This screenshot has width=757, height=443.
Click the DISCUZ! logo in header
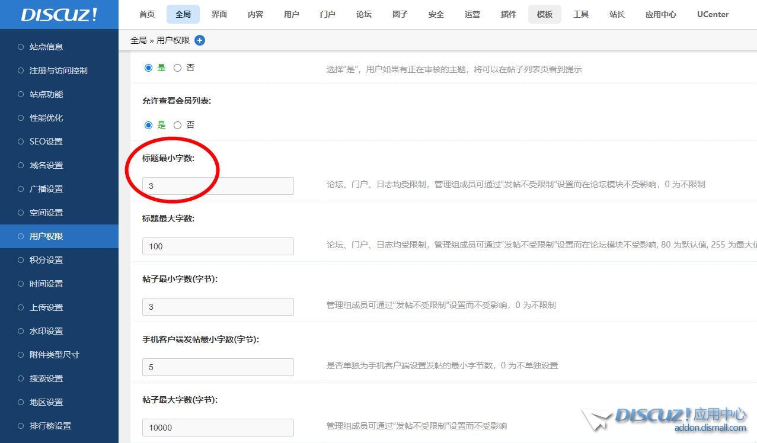[59, 15]
